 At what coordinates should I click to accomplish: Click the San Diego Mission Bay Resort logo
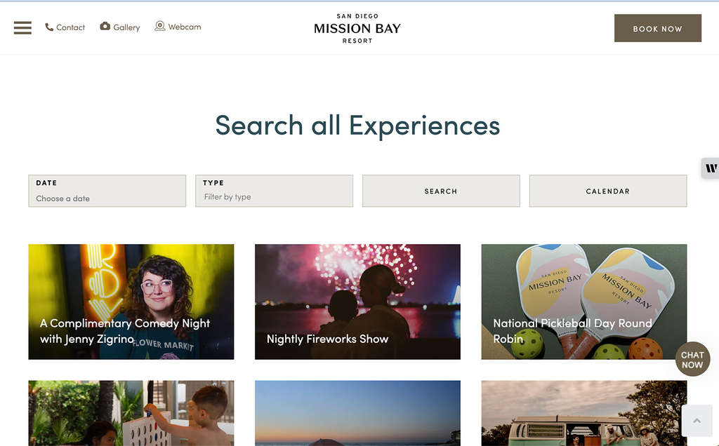pos(357,28)
